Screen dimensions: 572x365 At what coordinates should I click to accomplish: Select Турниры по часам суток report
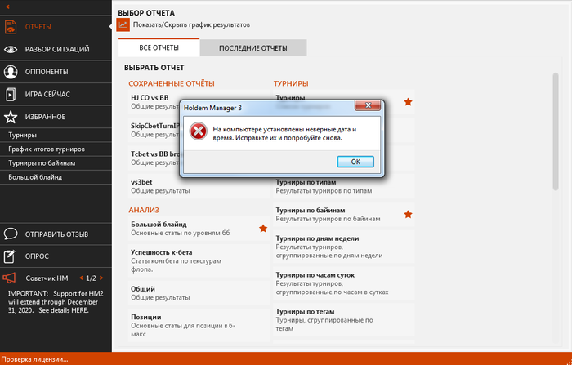pyautogui.click(x=344, y=283)
